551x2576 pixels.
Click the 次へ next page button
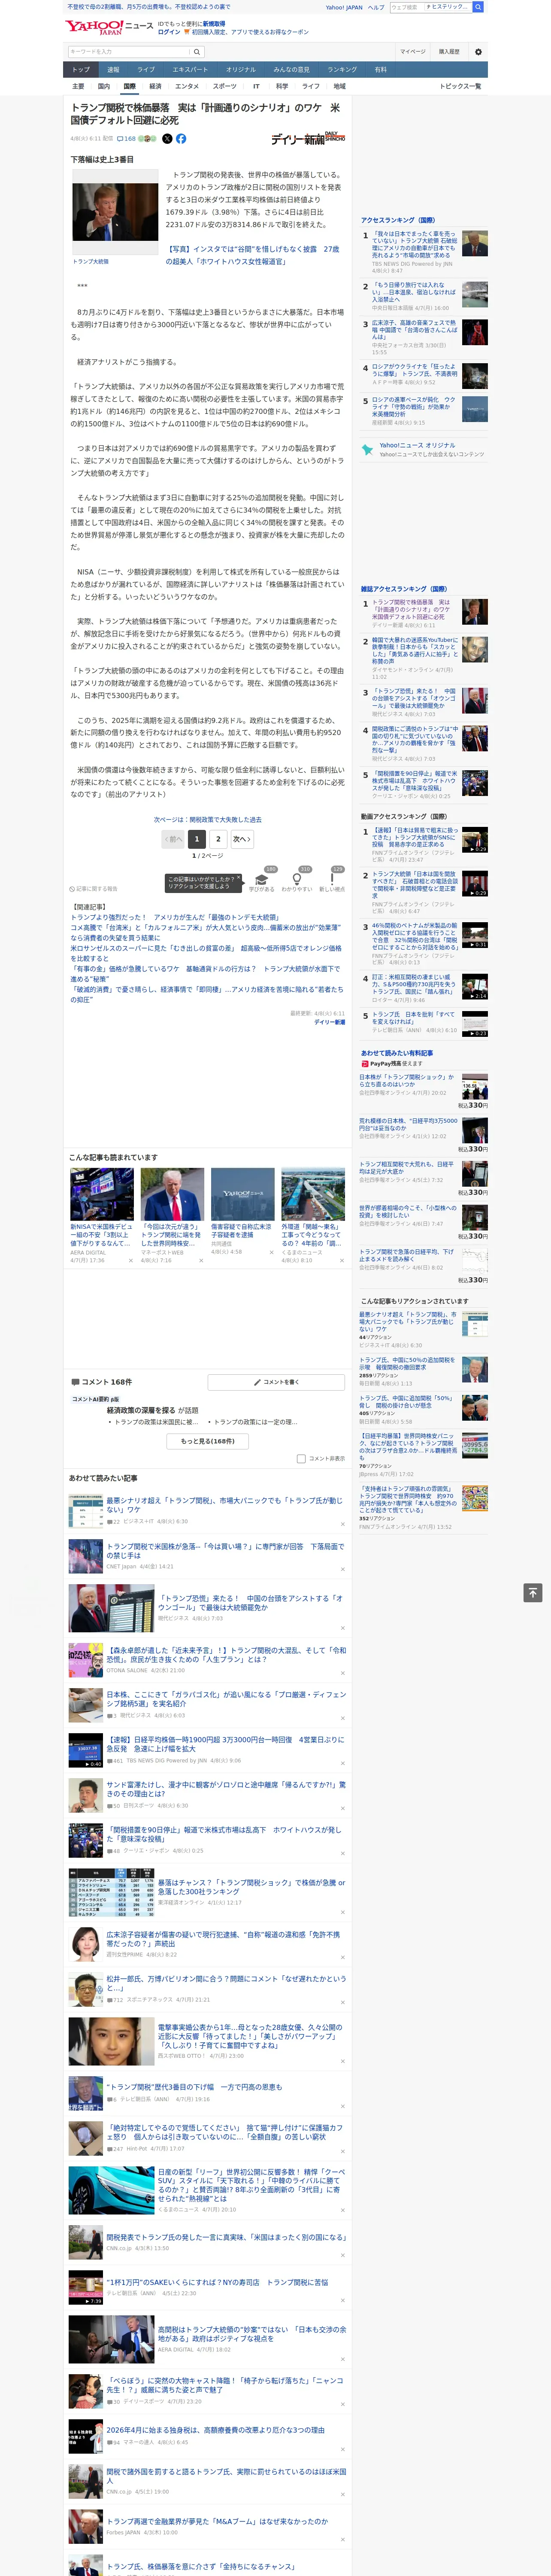click(x=242, y=839)
